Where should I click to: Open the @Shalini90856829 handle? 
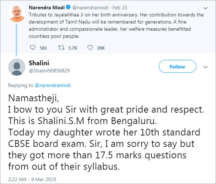pos(49,70)
